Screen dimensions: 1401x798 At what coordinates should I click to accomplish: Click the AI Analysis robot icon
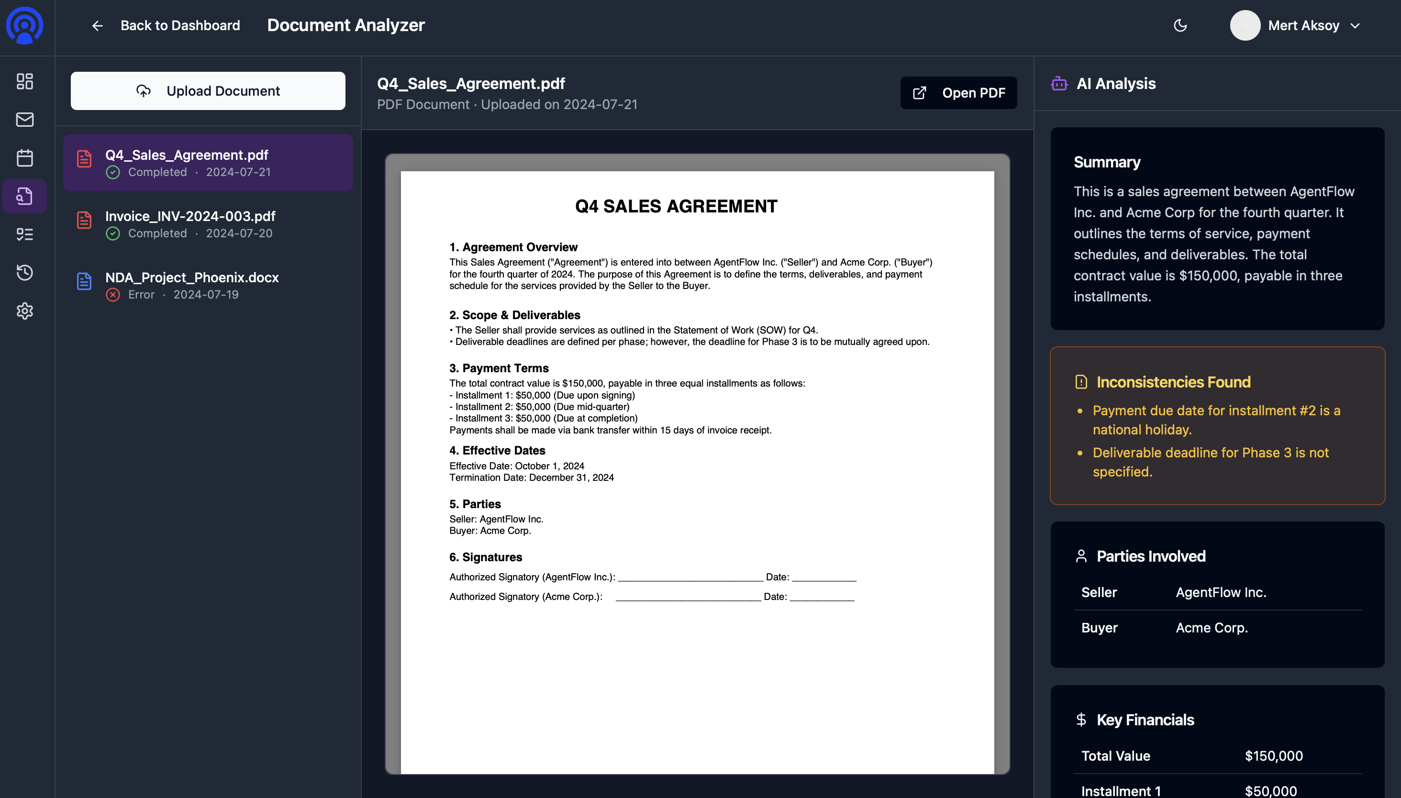tap(1059, 84)
